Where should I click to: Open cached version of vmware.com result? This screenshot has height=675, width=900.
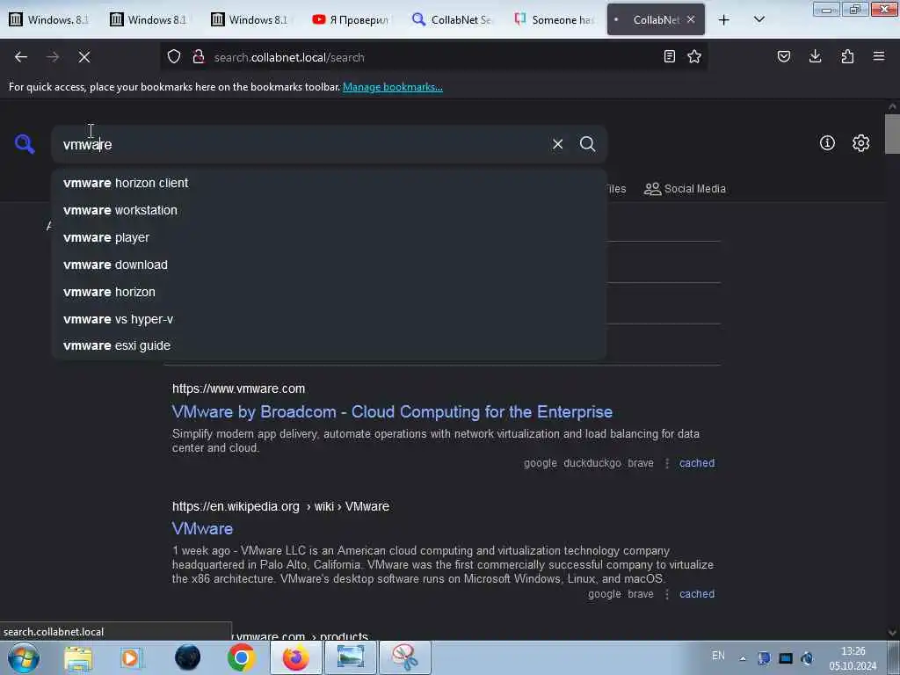click(x=697, y=463)
